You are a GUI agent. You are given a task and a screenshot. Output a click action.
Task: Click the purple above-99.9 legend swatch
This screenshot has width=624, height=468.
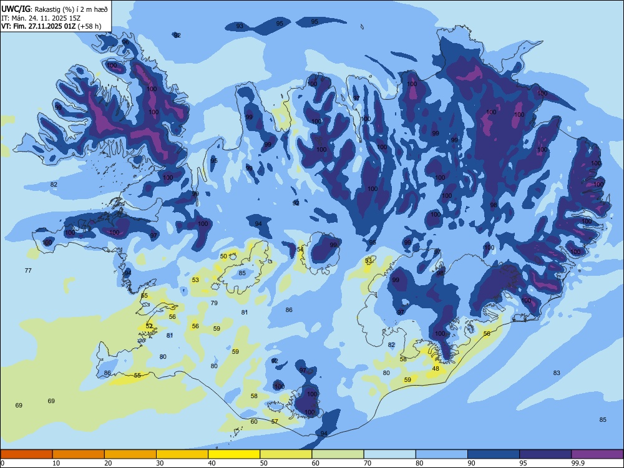click(597, 454)
